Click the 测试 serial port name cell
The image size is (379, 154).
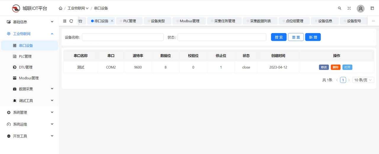click(81, 67)
